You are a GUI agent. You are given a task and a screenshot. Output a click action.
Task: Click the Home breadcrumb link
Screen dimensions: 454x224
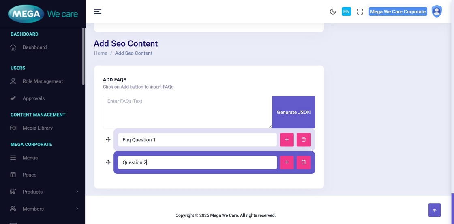click(101, 53)
